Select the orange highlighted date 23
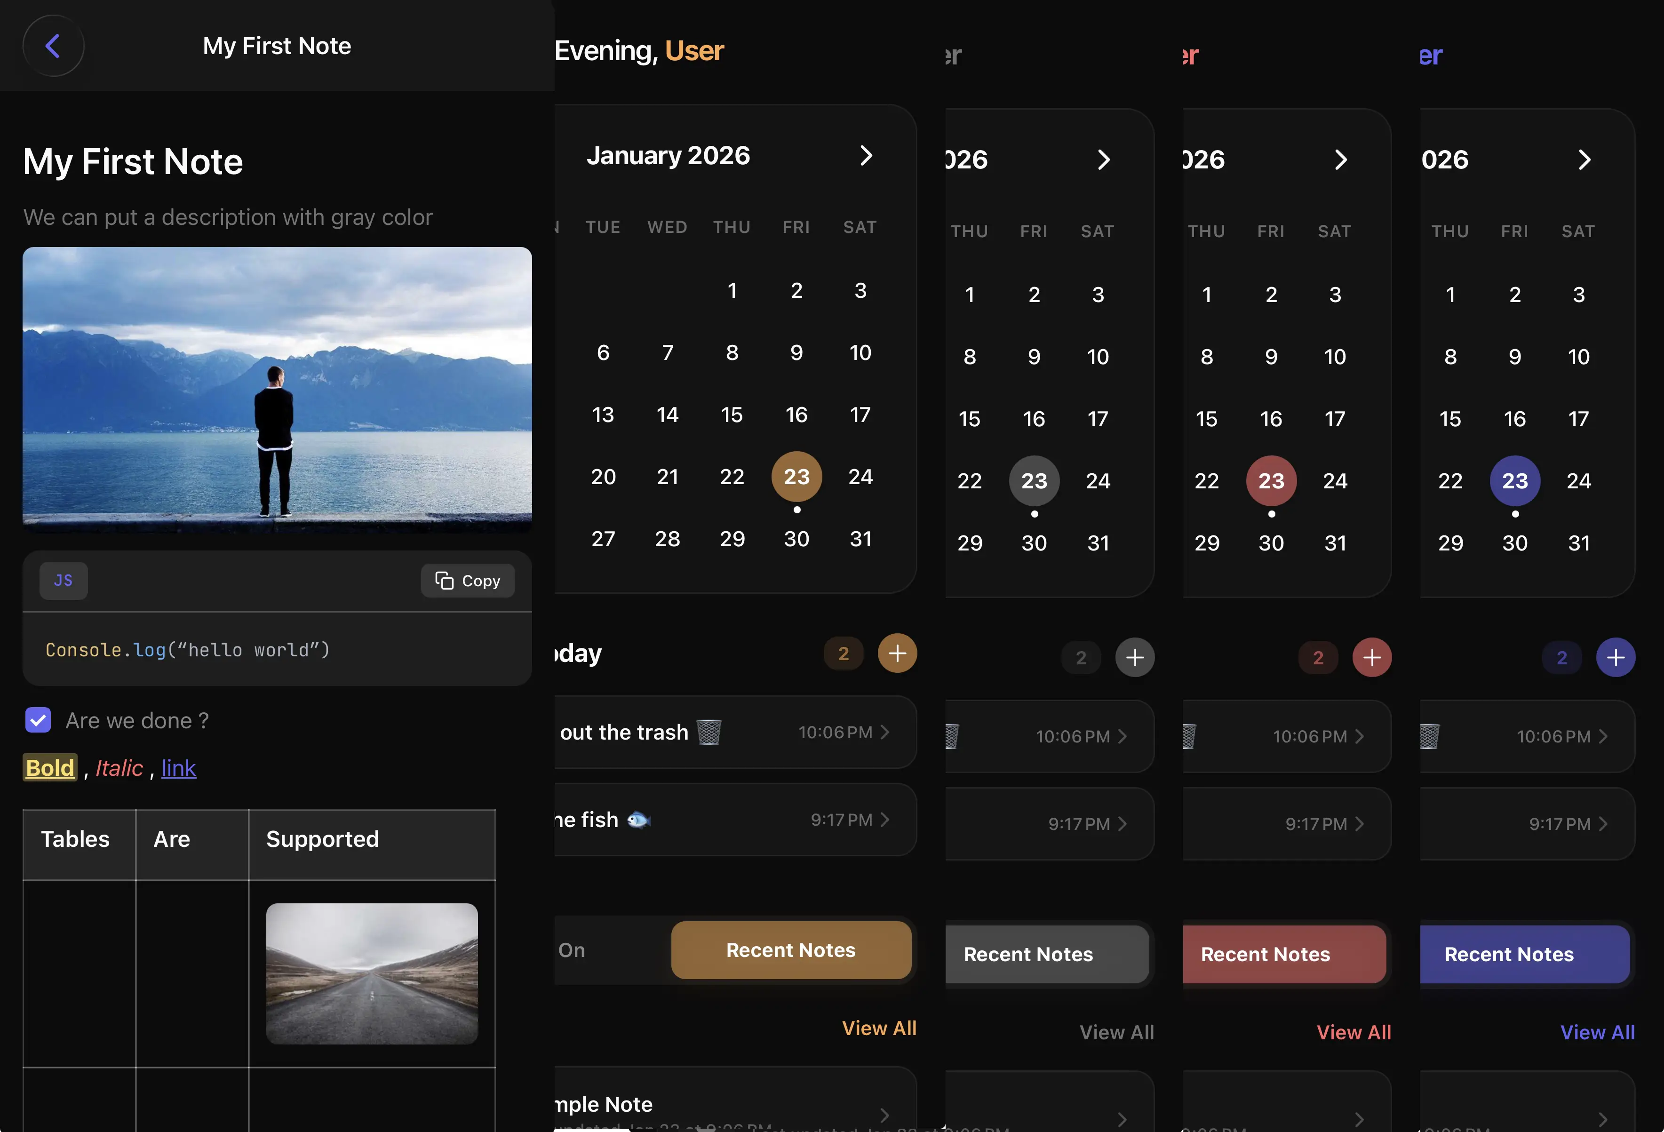Image resolution: width=1664 pixels, height=1132 pixels. 796,477
